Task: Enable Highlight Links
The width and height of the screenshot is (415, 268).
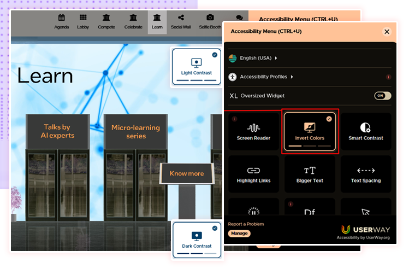Action: click(x=253, y=174)
